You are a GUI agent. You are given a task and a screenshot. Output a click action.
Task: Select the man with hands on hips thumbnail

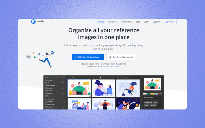coord(104,104)
